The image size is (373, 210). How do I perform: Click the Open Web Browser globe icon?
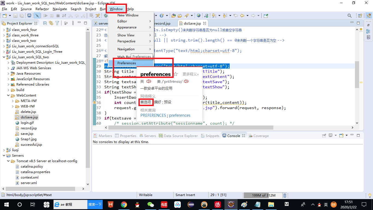199,16
